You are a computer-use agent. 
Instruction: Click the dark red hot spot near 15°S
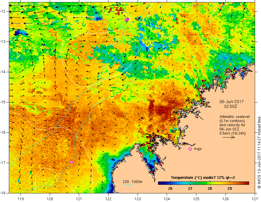pos(161,110)
